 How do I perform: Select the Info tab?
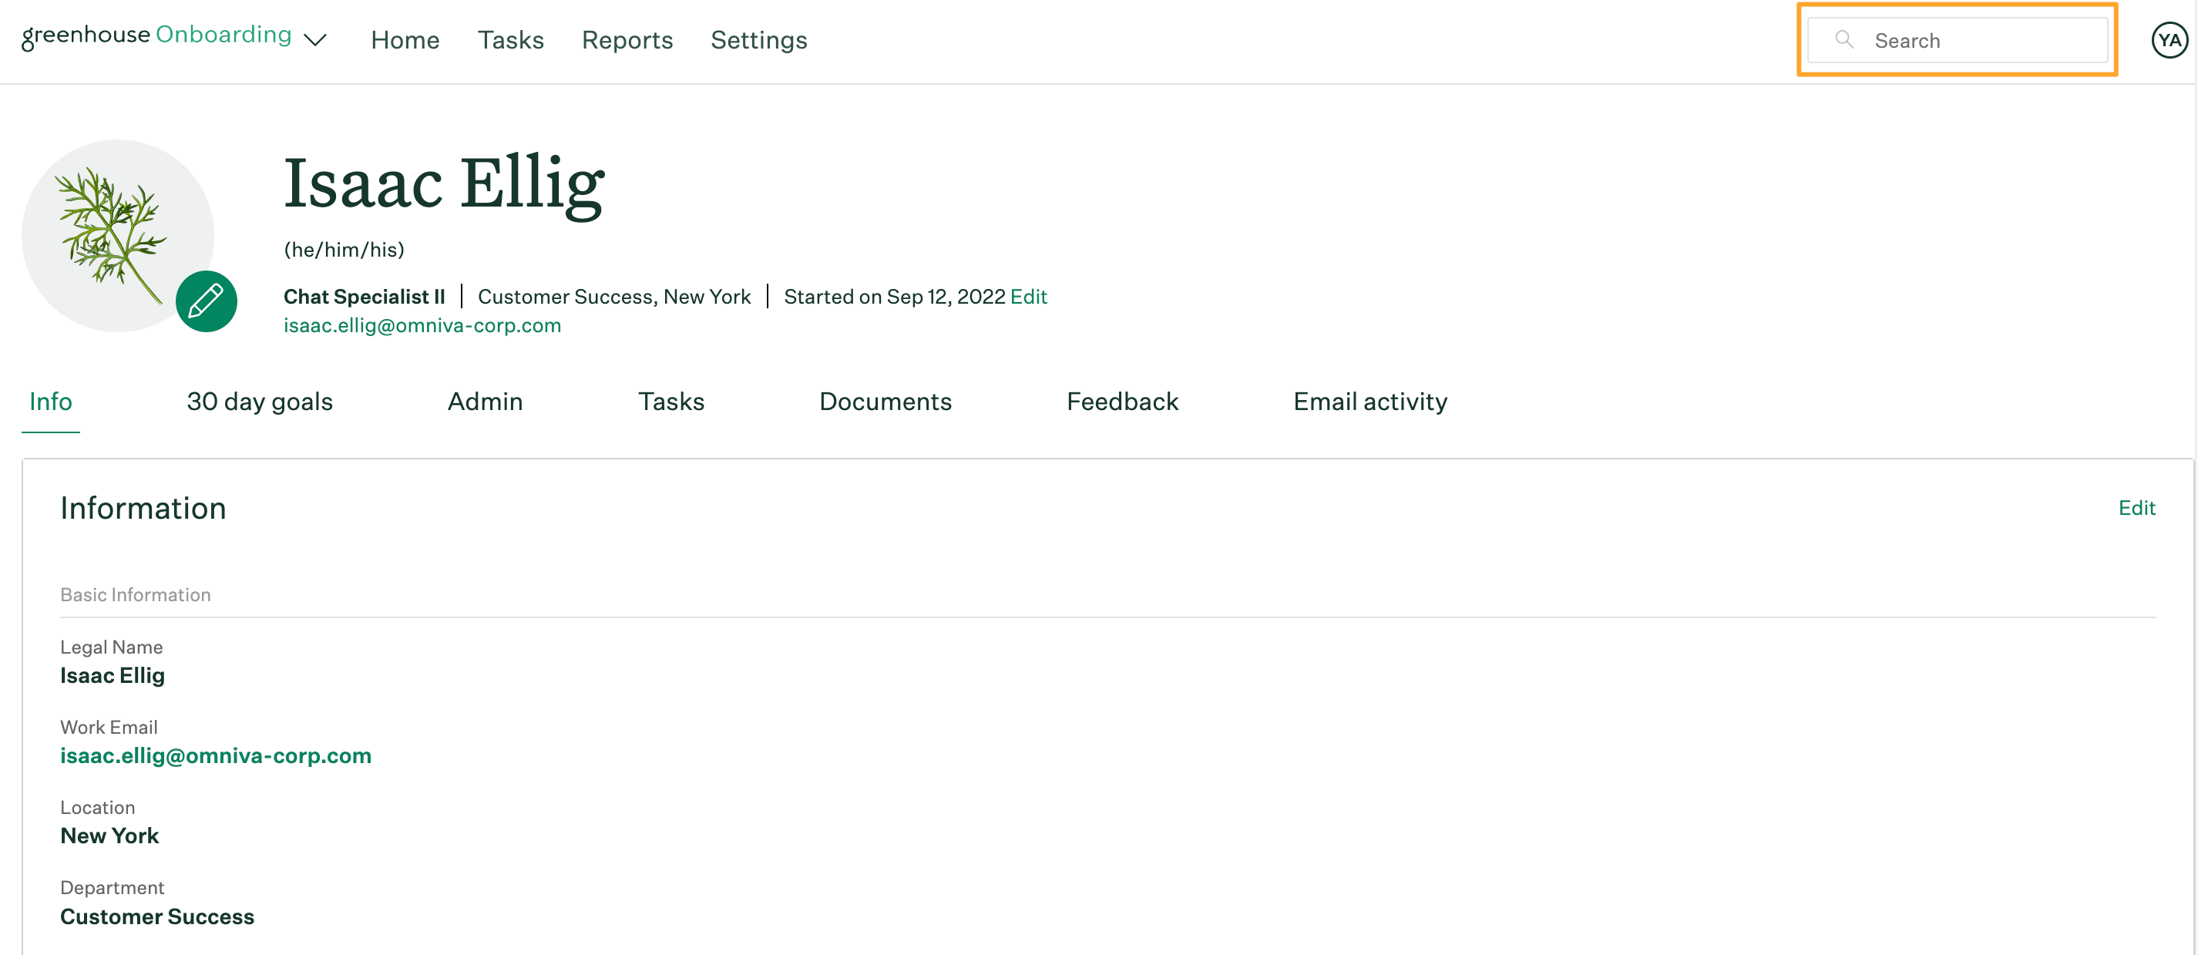click(50, 401)
